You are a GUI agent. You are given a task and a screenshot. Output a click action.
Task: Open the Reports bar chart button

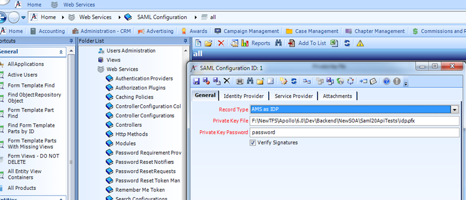pyautogui.click(x=255, y=43)
